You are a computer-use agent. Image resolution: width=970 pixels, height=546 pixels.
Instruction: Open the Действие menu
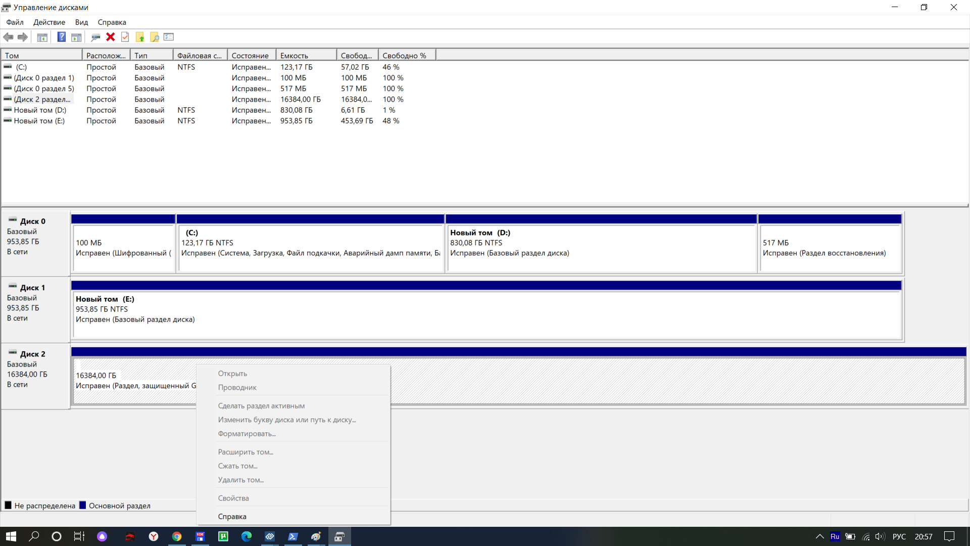[49, 22]
